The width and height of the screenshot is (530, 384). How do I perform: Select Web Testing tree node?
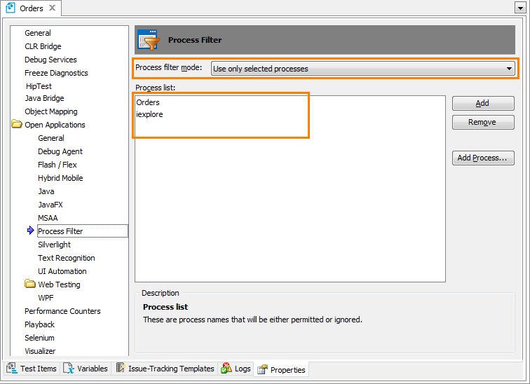pos(59,284)
